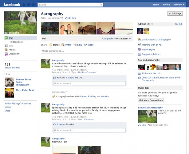Click the Photo share icon

point(63,45)
